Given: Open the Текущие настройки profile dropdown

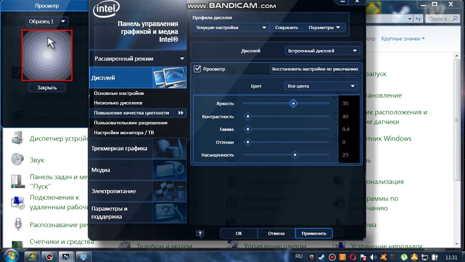Looking at the screenshot, I should [x=231, y=27].
